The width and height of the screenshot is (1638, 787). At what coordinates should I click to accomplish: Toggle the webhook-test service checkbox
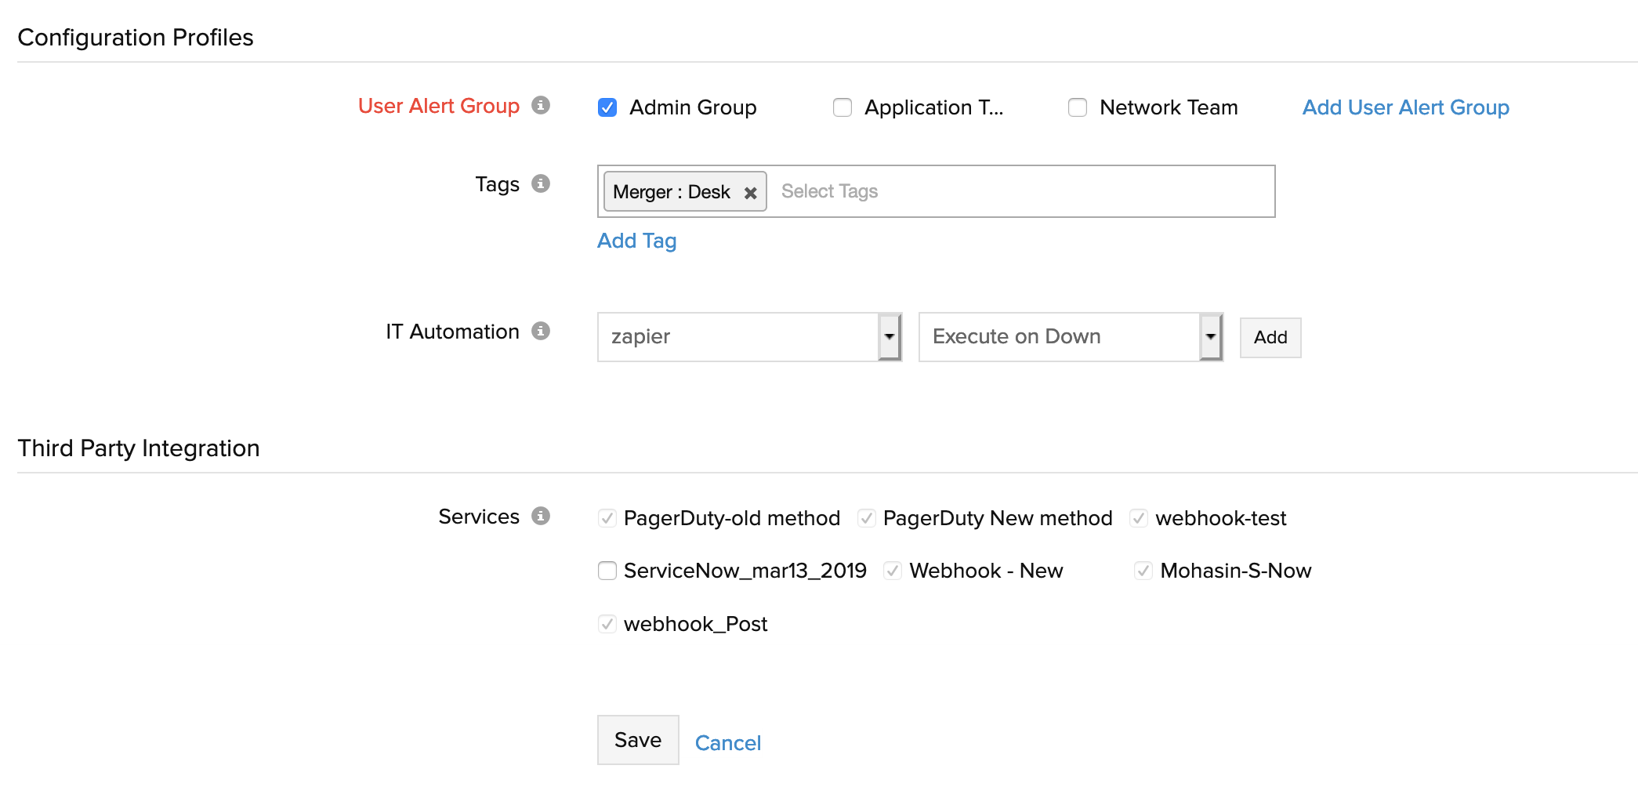(x=1139, y=518)
